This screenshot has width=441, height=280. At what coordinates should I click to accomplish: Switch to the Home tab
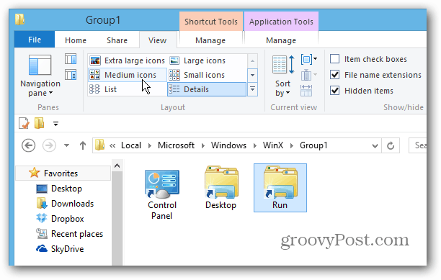tap(76, 40)
